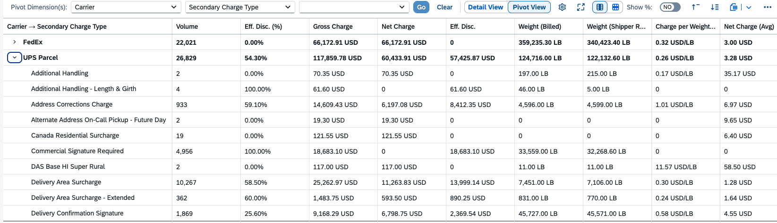Select the three-column grid layout icon
This screenshot has height=223, width=777.
coord(615,7)
